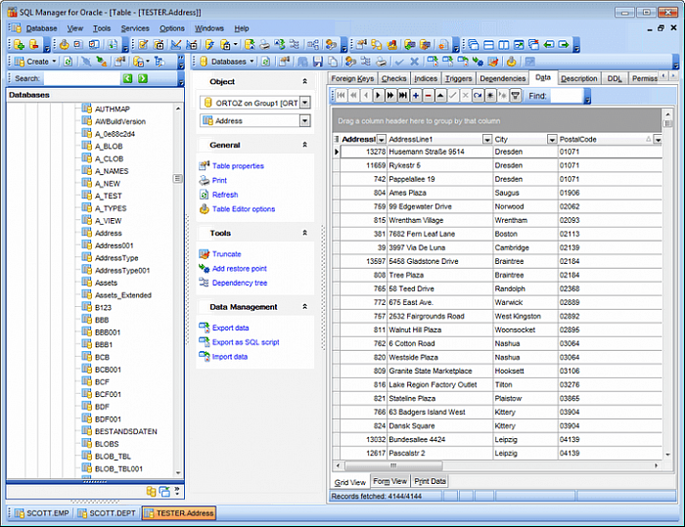Click the register database icon with green plus

(x=19, y=45)
